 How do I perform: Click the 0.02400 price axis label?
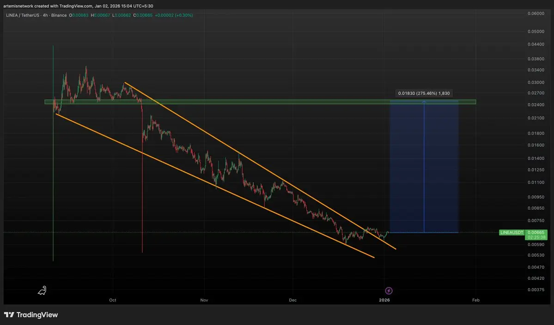(536, 105)
